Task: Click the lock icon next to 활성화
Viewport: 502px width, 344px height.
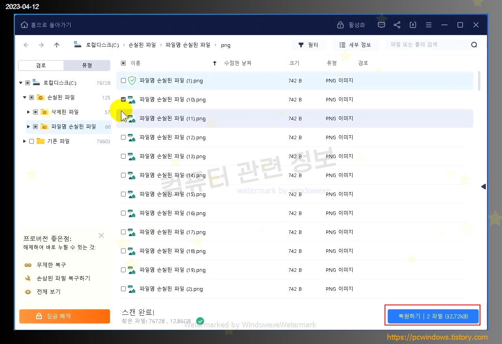Action: 340,25
